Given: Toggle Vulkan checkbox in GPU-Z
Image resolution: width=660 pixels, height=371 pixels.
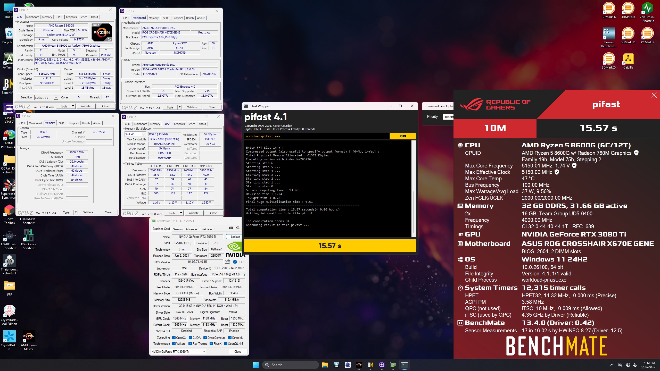Looking at the screenshot, I should [174, 344].
